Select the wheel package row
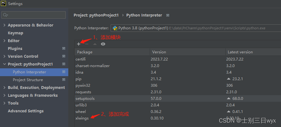Viewport: 281px width, 127px height. coord(178,112)
